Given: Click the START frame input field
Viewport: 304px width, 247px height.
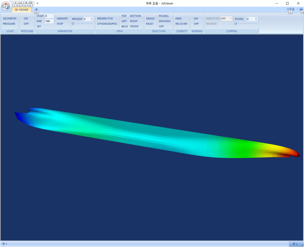Looking at the screenshot, I should click(x=49, y=16).
